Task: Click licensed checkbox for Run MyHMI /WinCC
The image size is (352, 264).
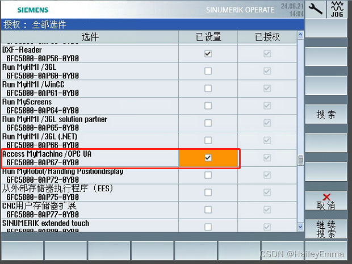Action: (267, 88)
